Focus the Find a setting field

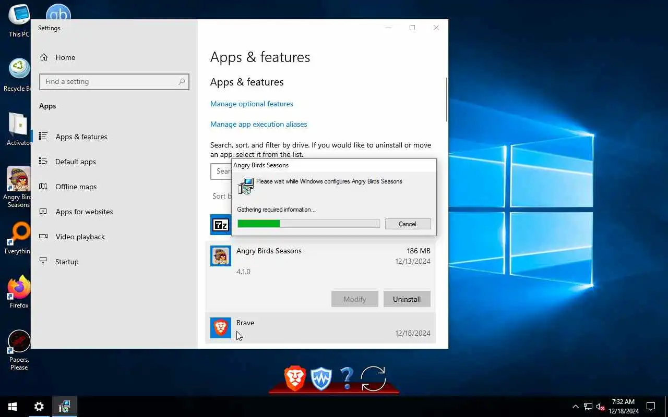coord(114,82)
